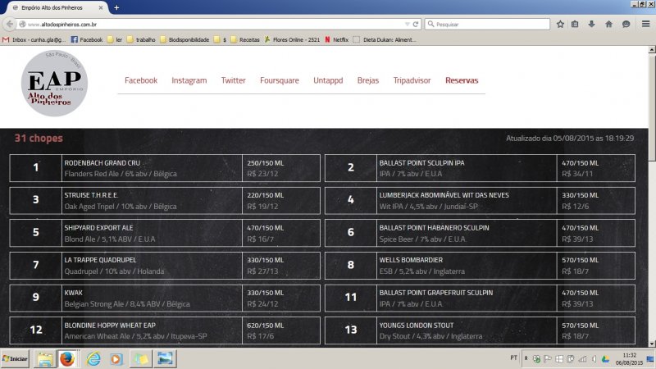Select Lumberjack Abominável Wit das Neves entry
The image size is (656, 369).
click(480, 201)
